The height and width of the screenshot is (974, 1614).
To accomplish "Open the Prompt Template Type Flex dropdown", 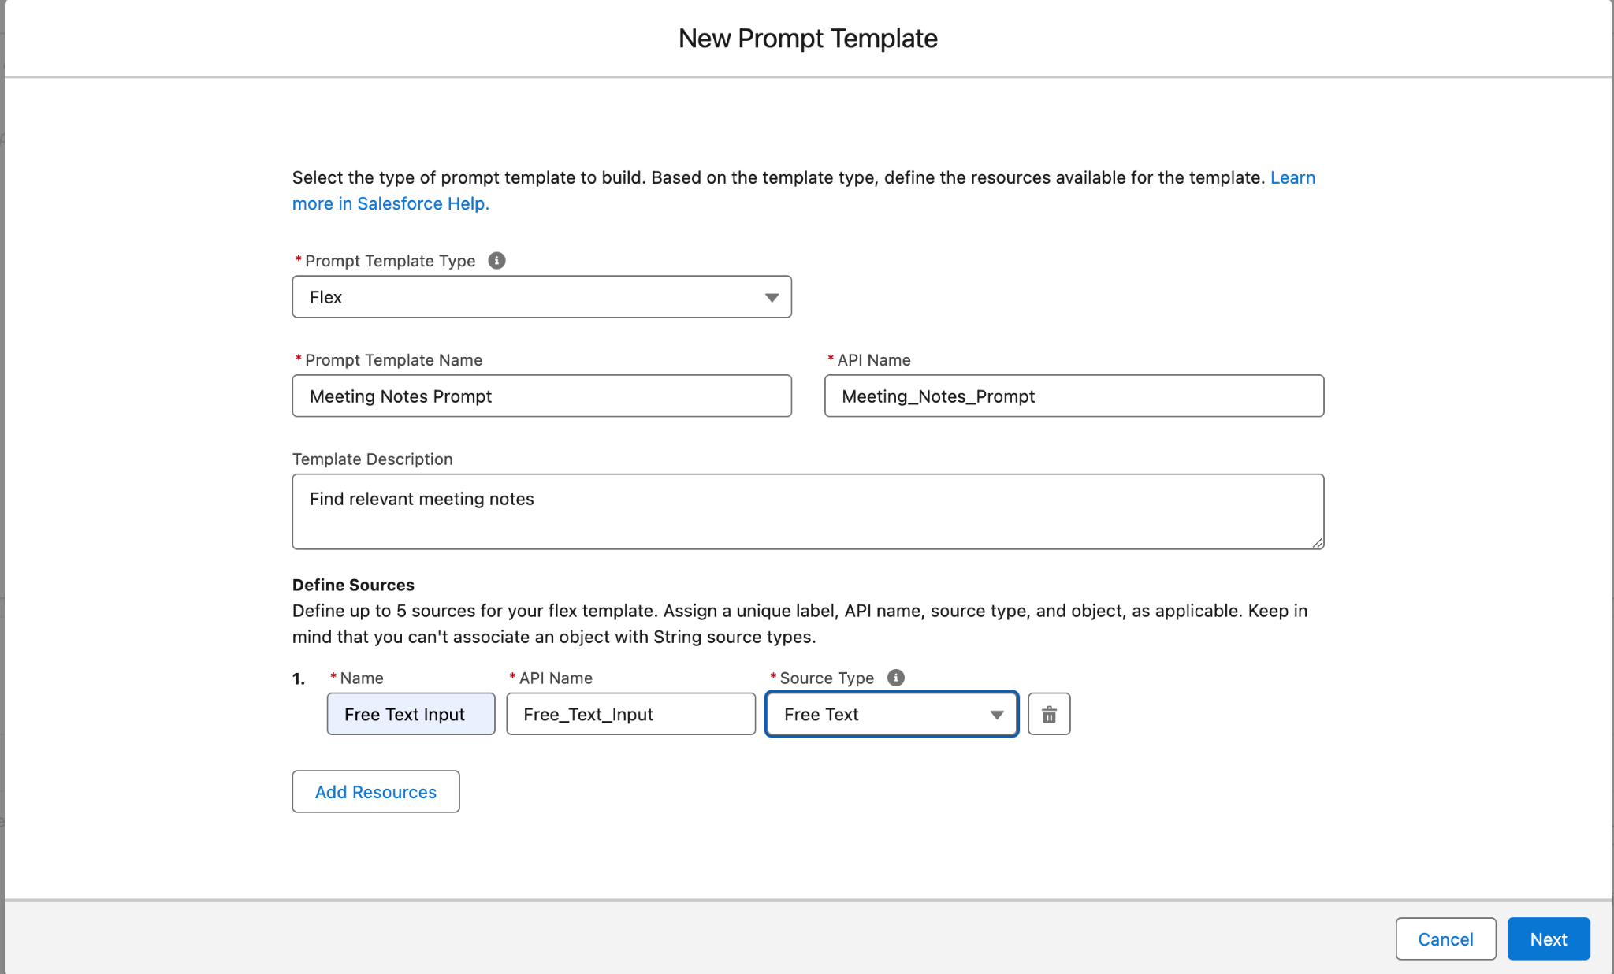I will (x=541, y=297).
